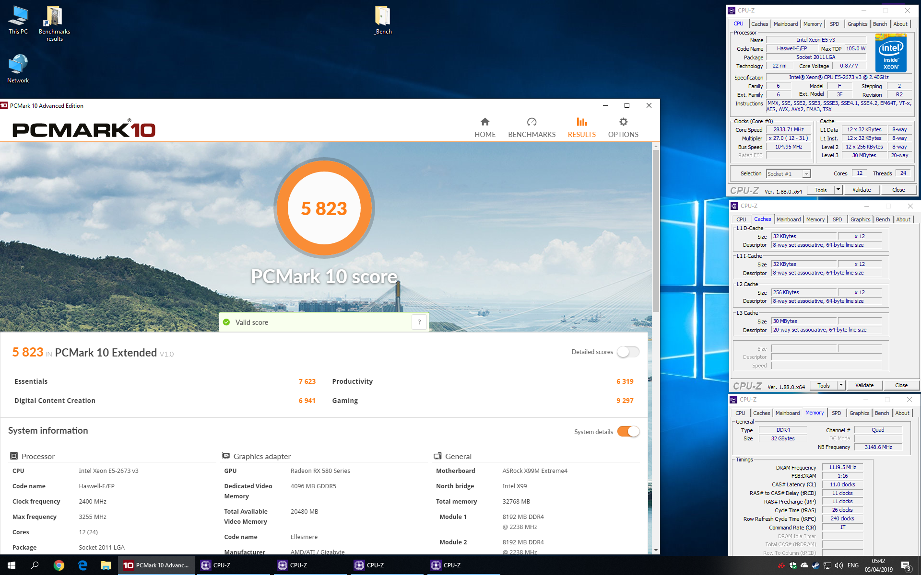Viewport: 921px width, 575px height.
Task: Open Socket #1 selection dropdown
Action: pos(789,173)
